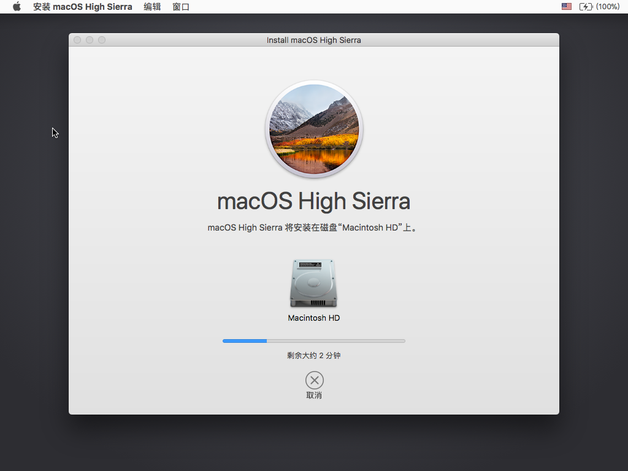The width and height of the screenshot is (628, 471).
Task: Open the 安装 macOS High Sierra menu
Action: point(82,7)
